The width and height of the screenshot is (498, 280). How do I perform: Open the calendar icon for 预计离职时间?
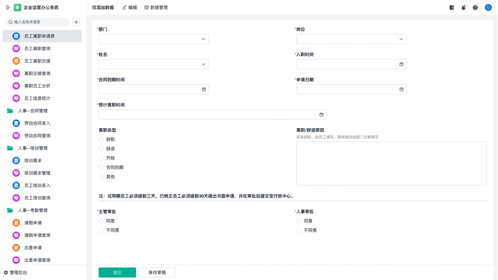[322, 114]
